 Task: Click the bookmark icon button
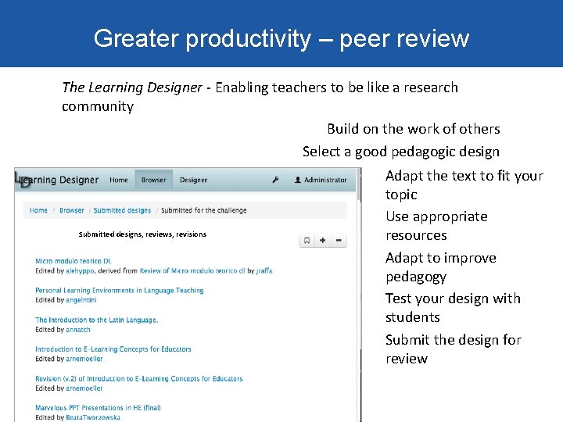click(307, 241)
